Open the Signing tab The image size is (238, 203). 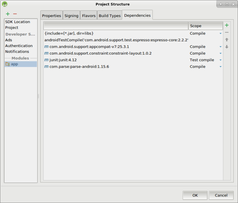71,16
